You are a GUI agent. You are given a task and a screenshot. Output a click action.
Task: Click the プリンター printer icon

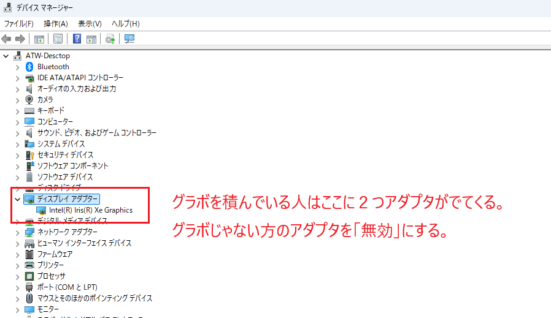pos(29,265)
